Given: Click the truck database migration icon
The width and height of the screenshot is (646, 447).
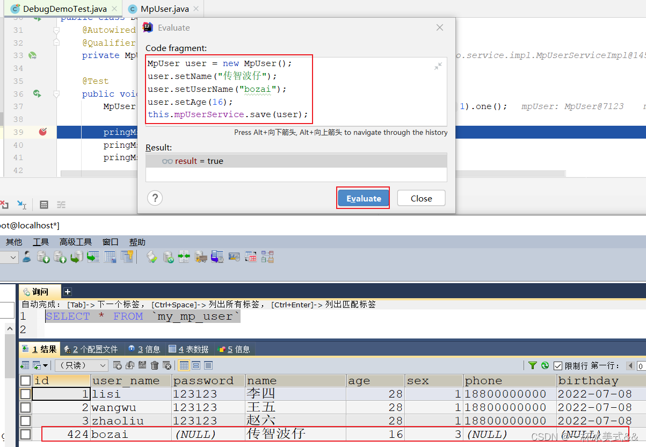Looking at the screenshot, I should (201, 257).
